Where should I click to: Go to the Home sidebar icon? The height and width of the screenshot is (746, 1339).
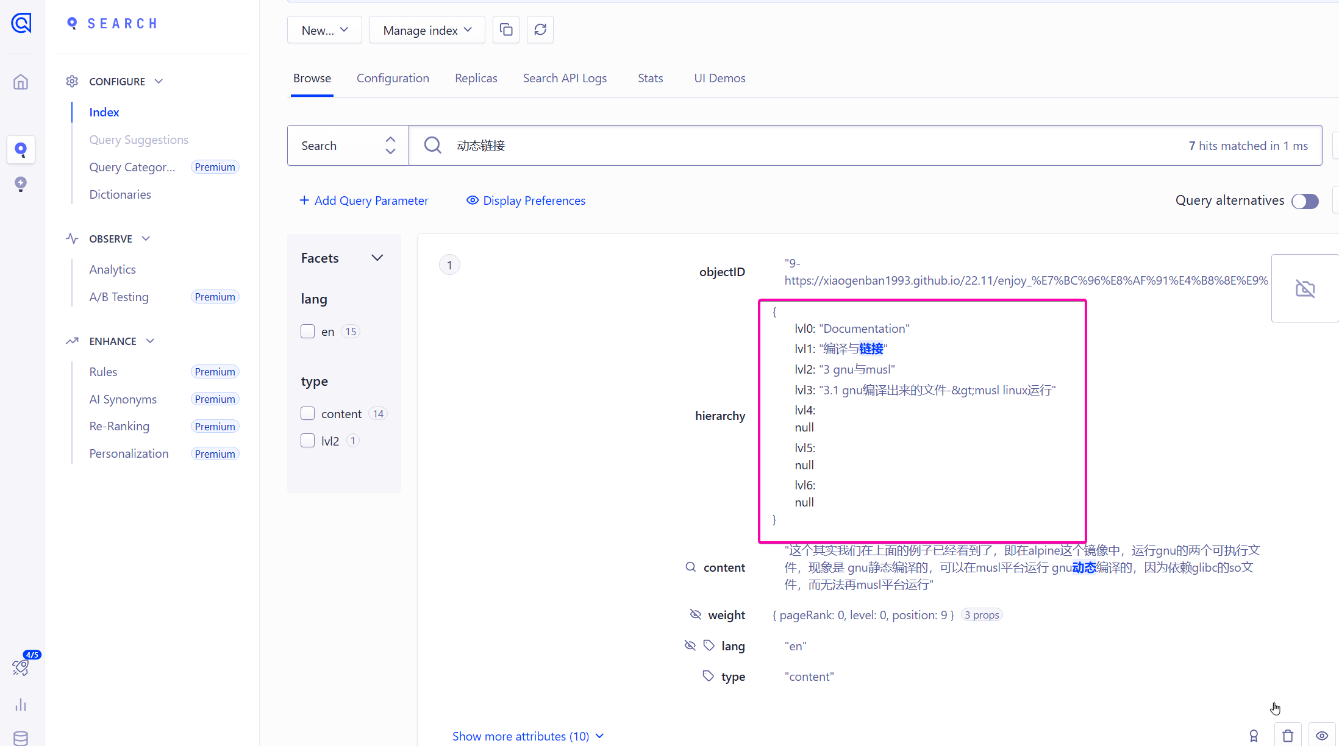click(21, 82)
